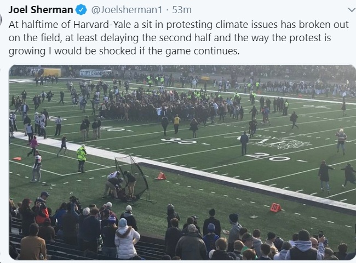The height and width of the screenshot is (263, 356).
Task: Open the tweet options chevron menu
Action: (352, 10)
